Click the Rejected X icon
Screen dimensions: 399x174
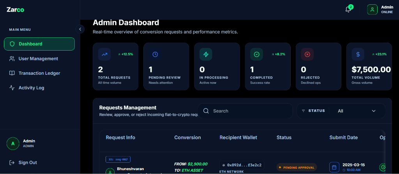pyautogui.click(x=307, y=54)
